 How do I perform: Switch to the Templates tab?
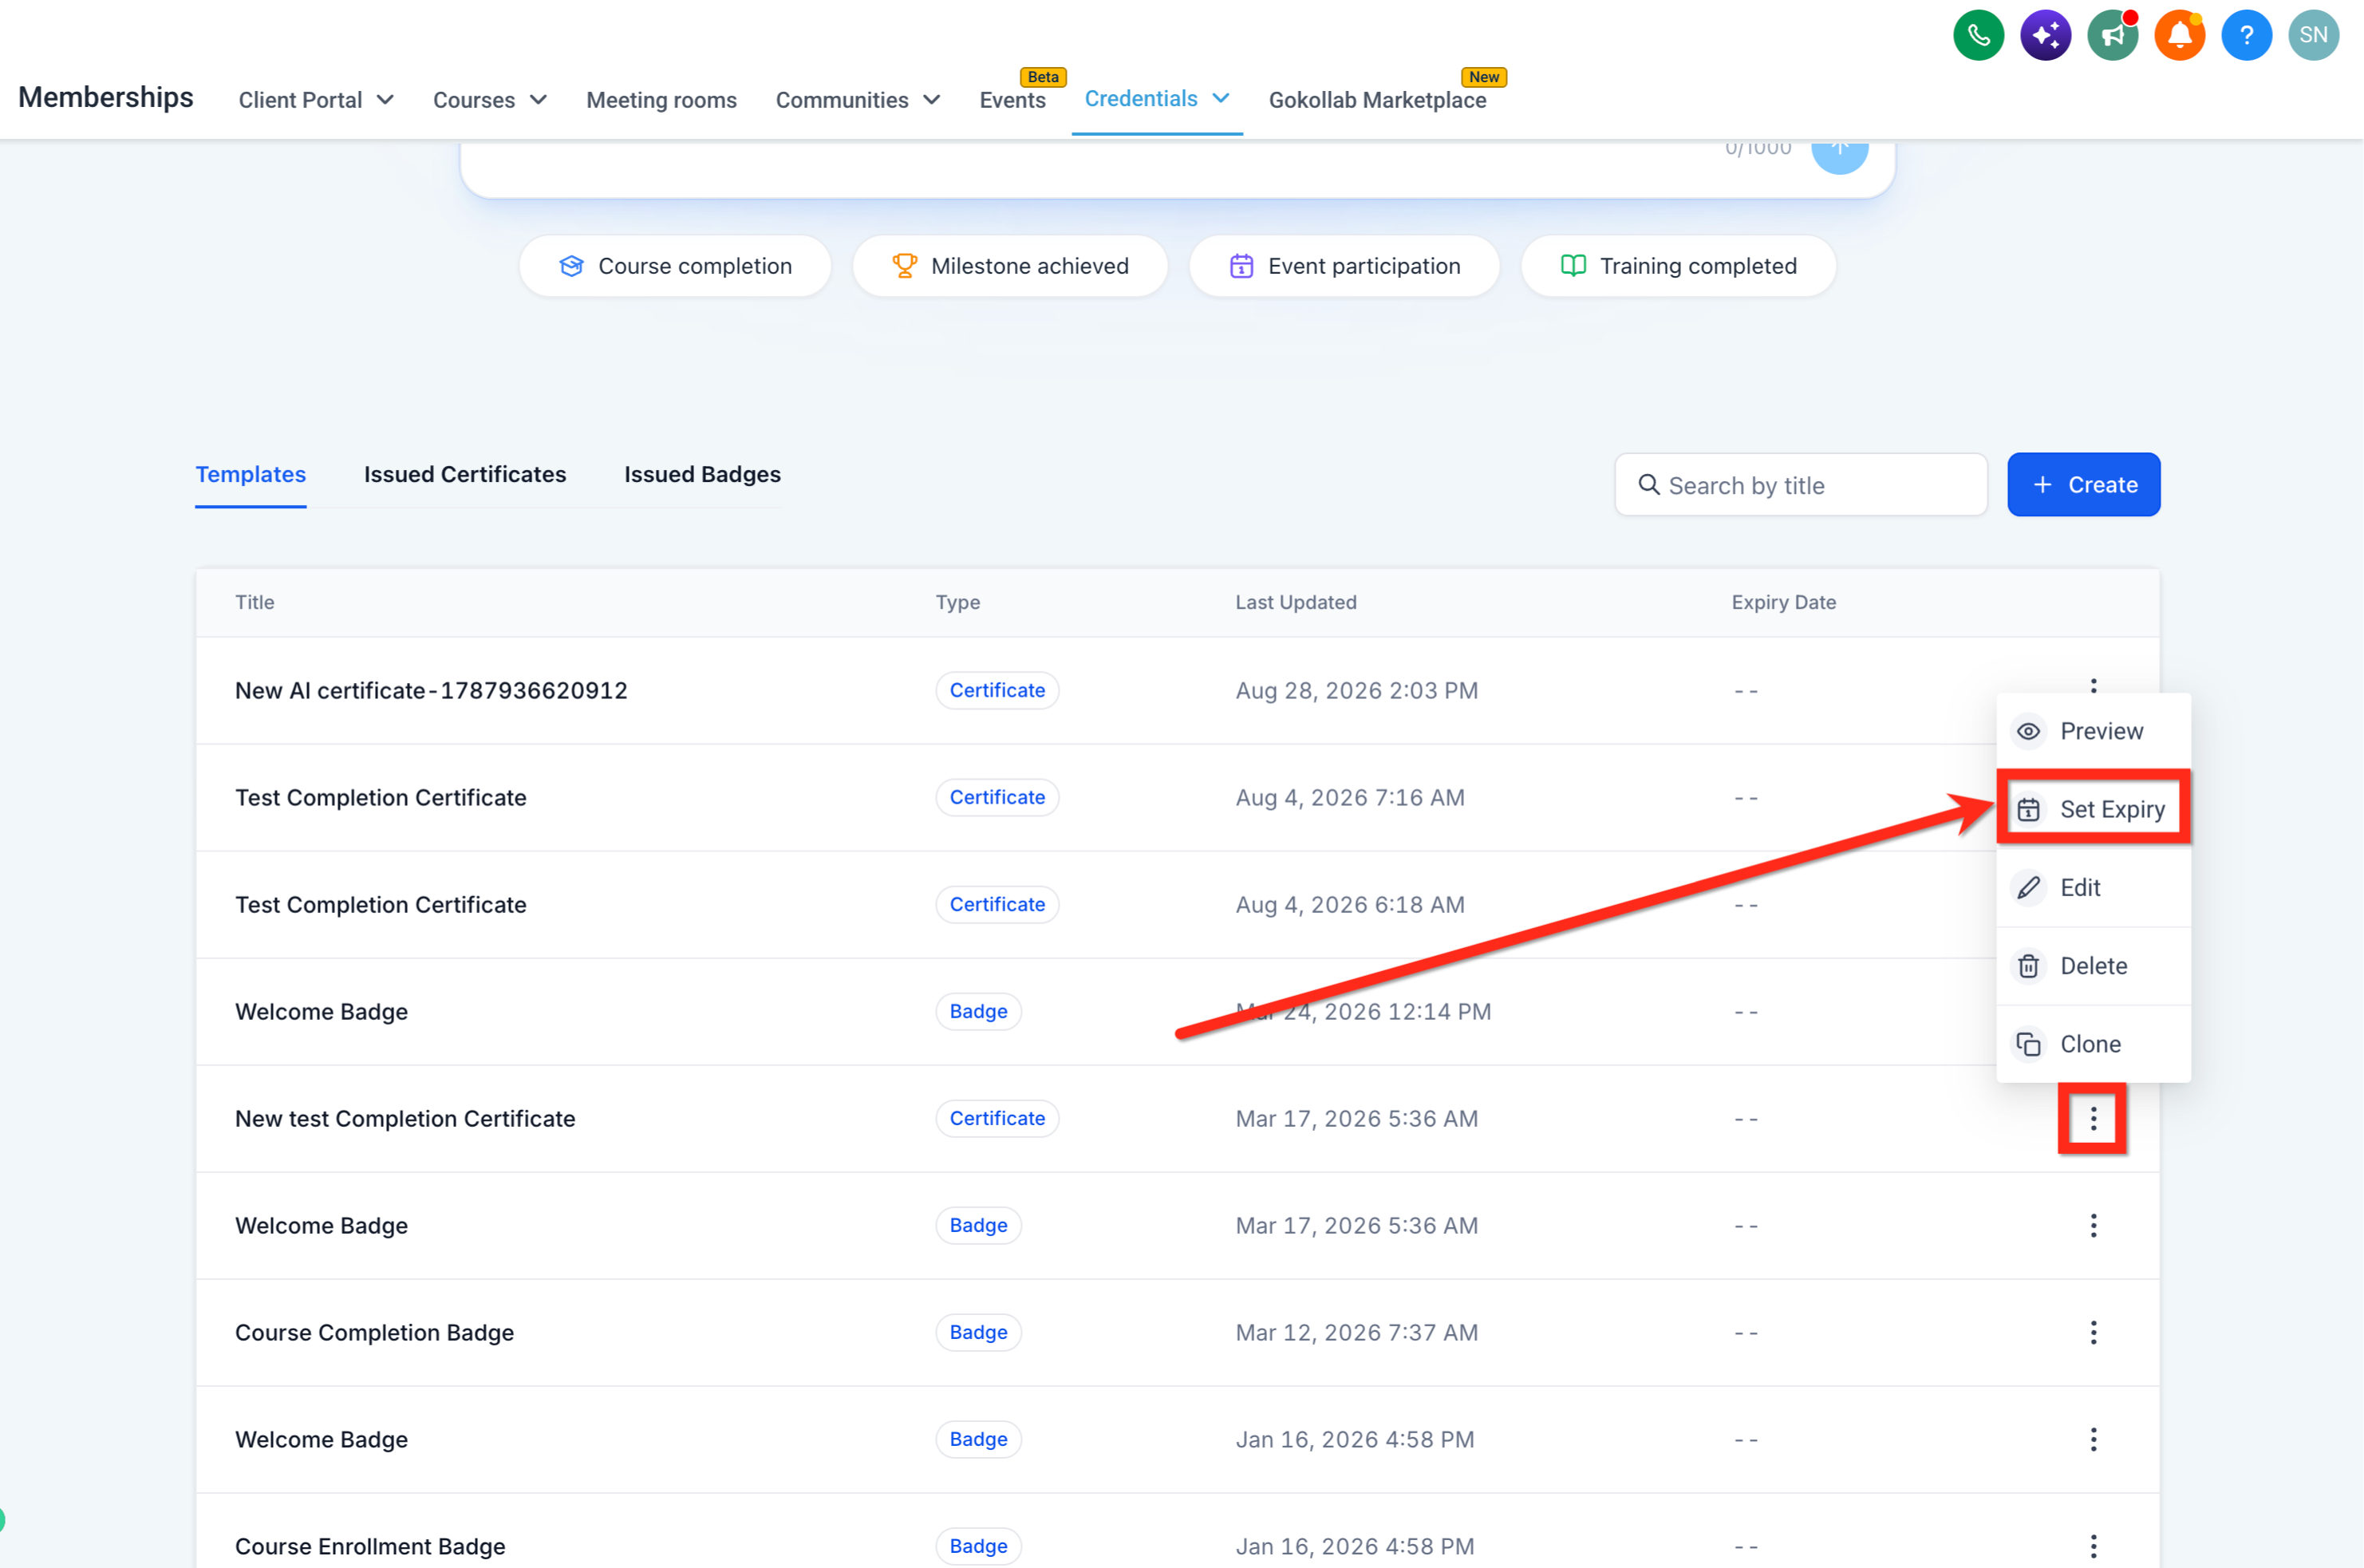pos(250,475)
